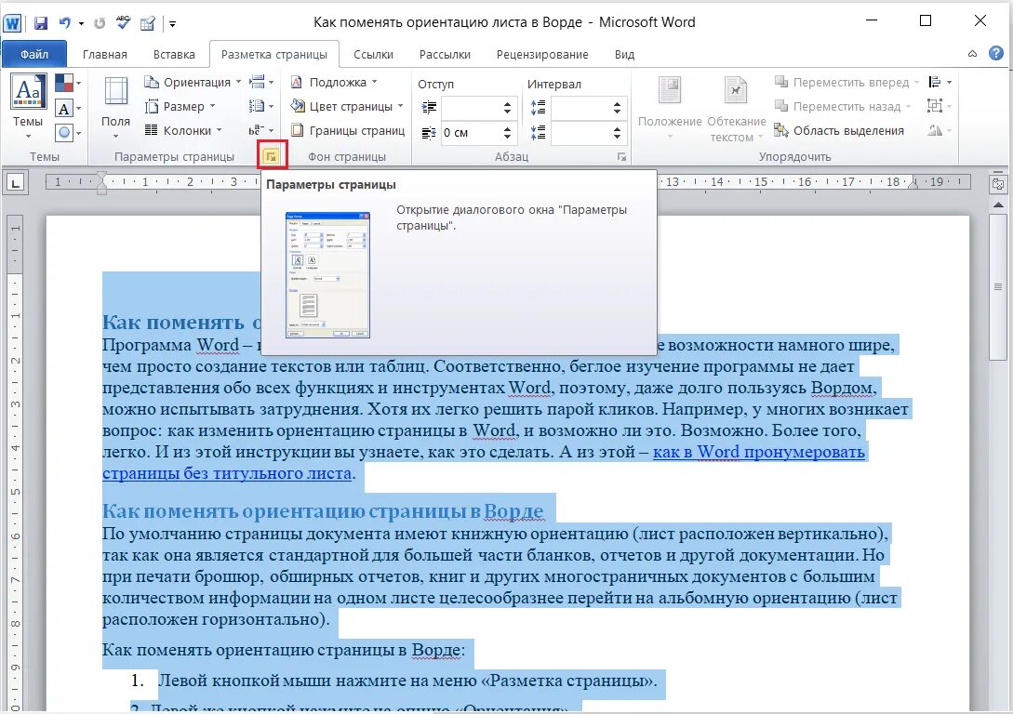Toggle the ruler icon above the scrollbar
Screen dimensions: 1013x714
point(998,184)
